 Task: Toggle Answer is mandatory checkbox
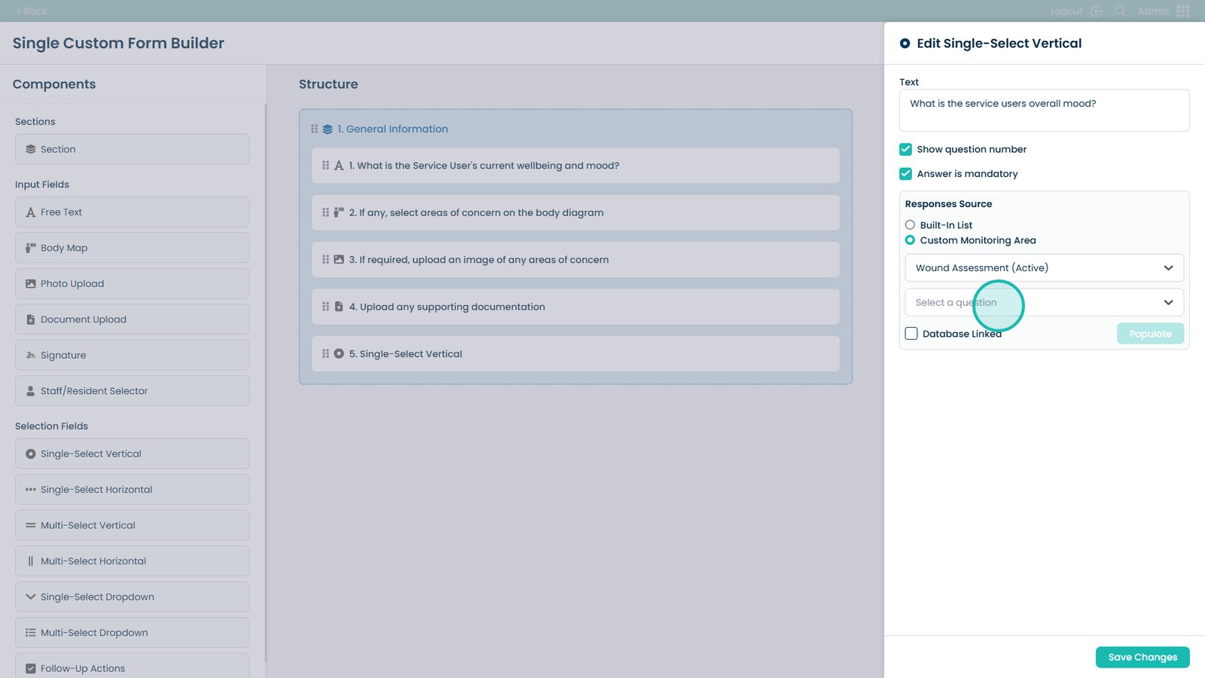[x=905, y=174]
